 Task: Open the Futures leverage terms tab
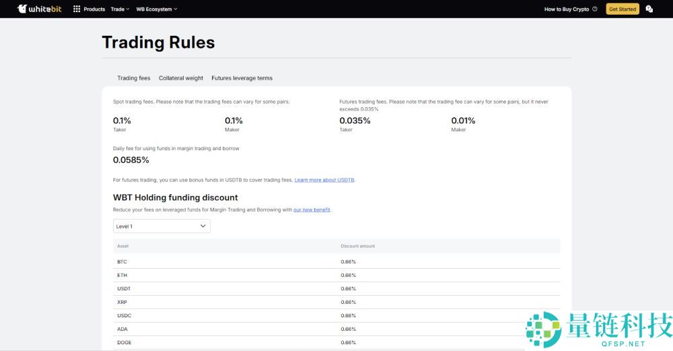coord(242,78)
